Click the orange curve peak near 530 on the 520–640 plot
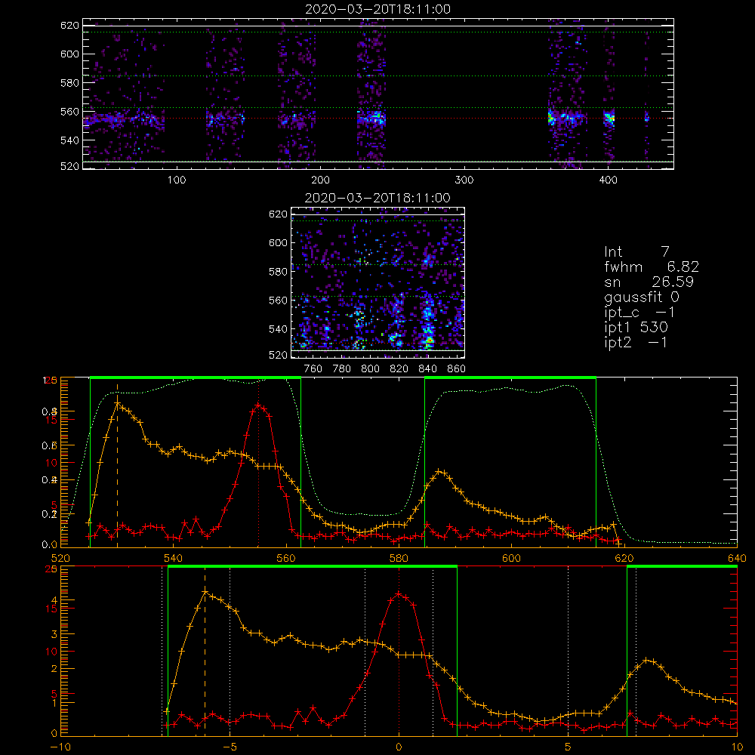755x755 pixels. pos(117,402)
